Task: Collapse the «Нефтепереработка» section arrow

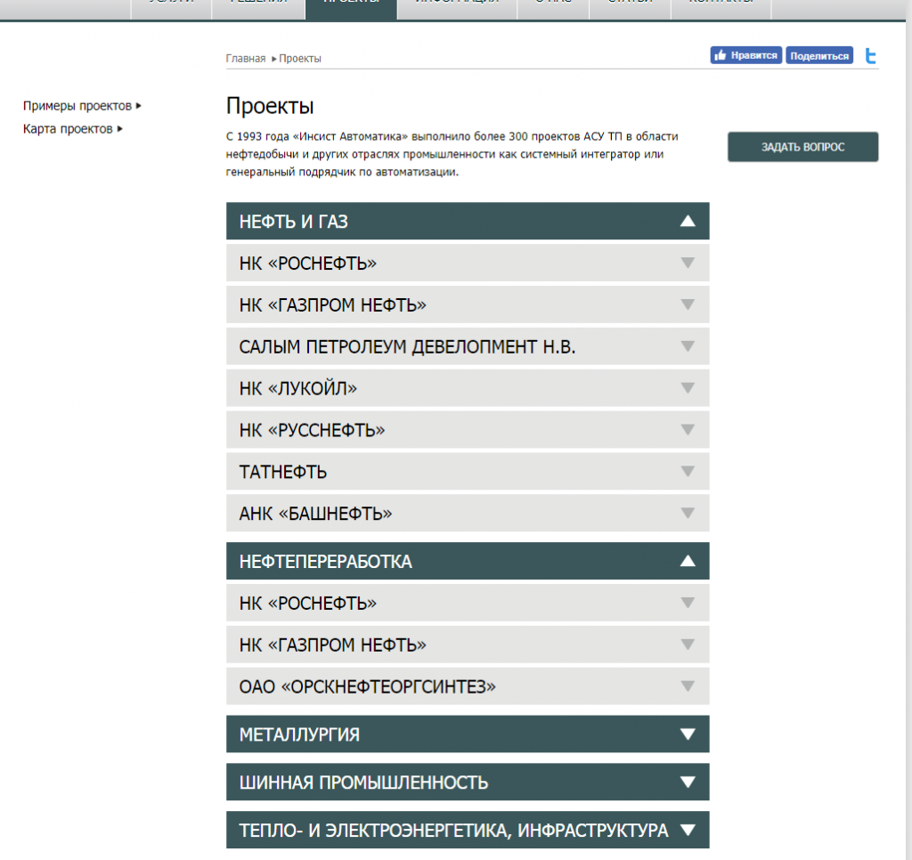Action: click(x=687, y=562)
